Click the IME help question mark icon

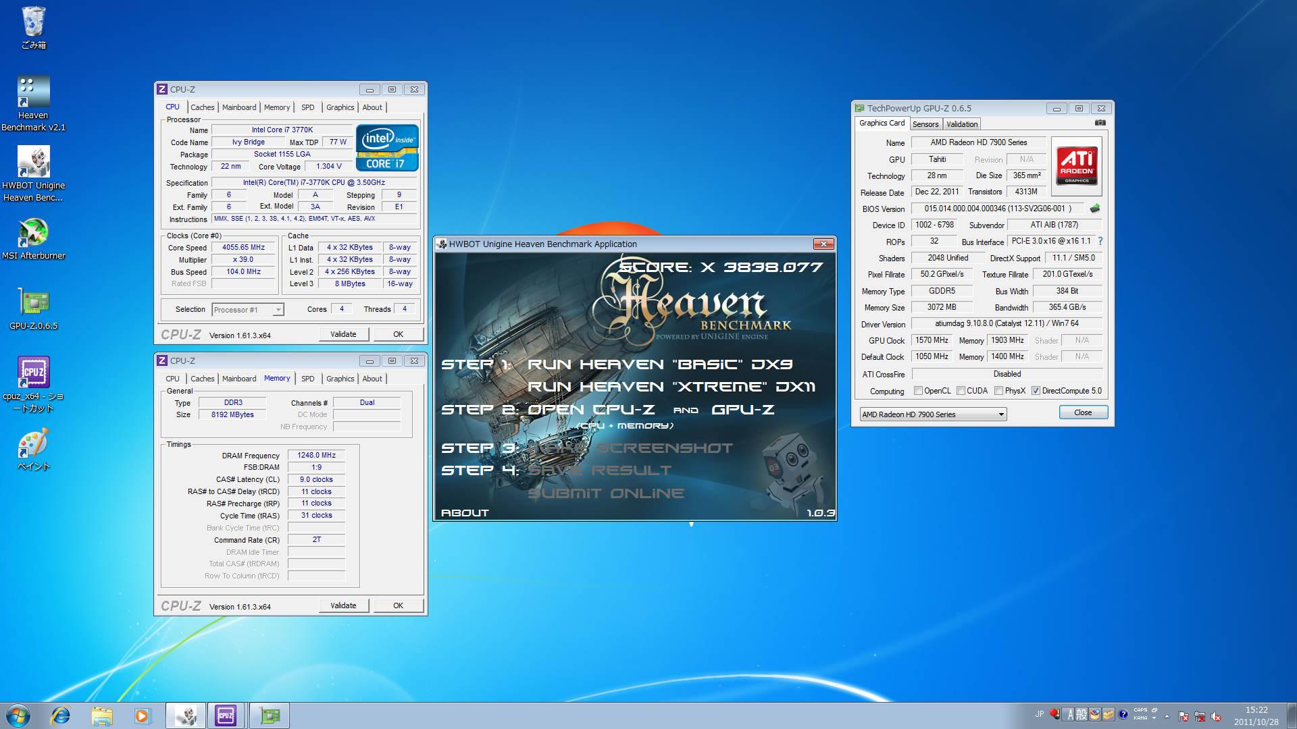click(1123, 714)
